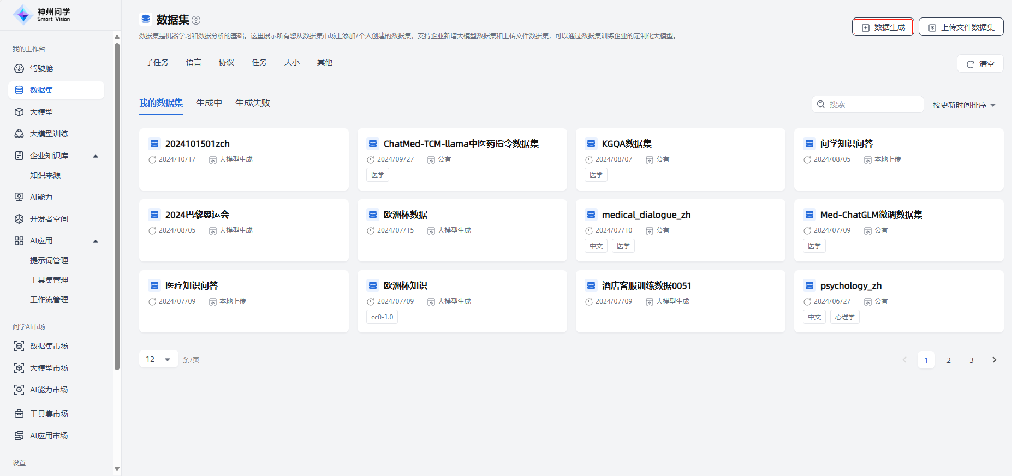Click the 清空 reset filters button

[x=980, y=64]
